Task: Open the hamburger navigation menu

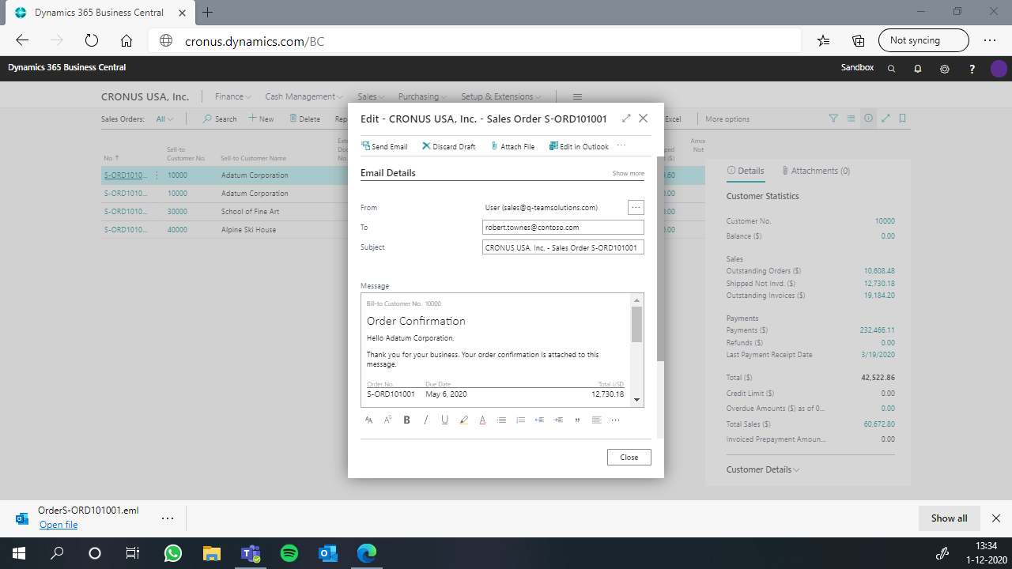Action: tap(577, 96)
